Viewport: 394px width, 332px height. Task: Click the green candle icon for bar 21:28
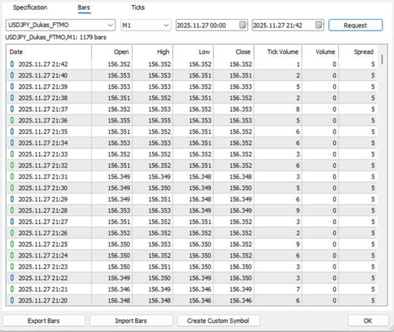click(12, 210)
